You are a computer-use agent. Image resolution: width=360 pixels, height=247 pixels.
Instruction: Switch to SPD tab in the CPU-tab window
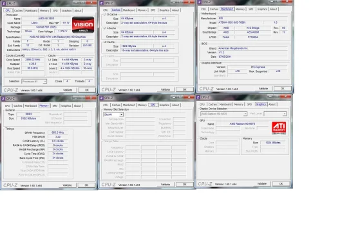(55, 10)
